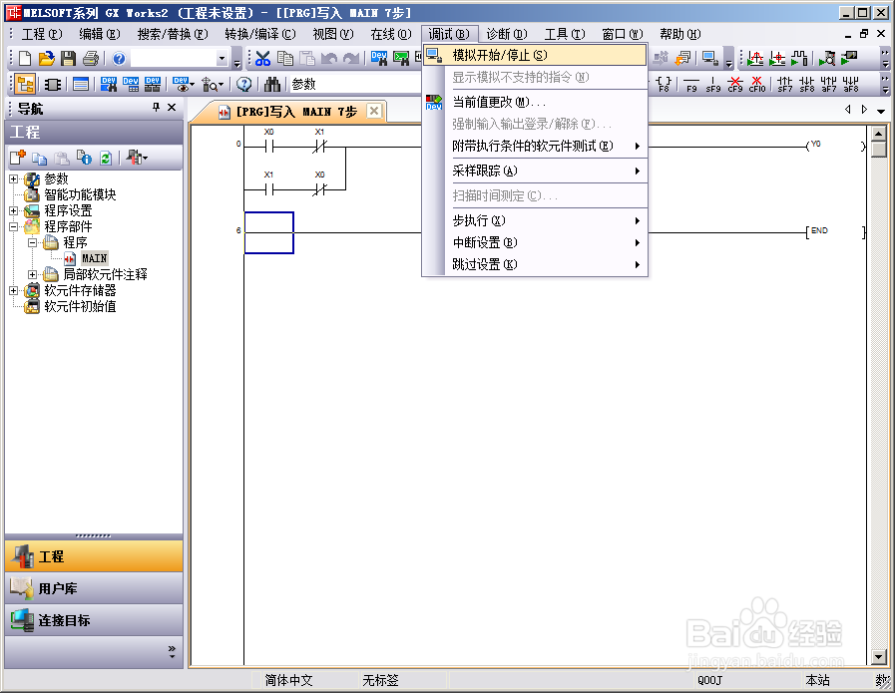Click the F9 horizontal line icon
Viewport: 895px width, 693px height.
[691, 85]
